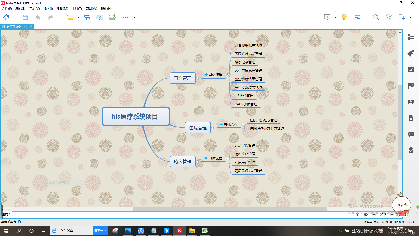Viewport: 419px width, 236px height.
Task: Save the mind map file
Action: pos(25,17)
